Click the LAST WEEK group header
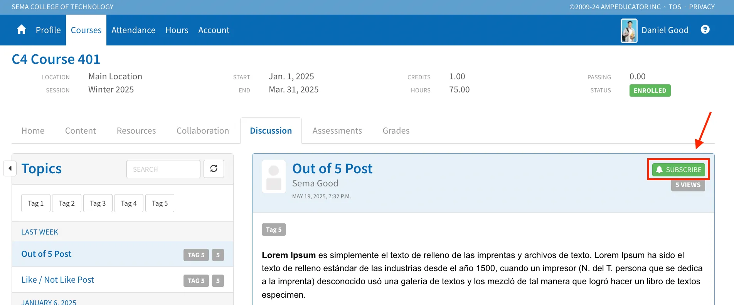The image size is (734, 305). tap(40, 232)
